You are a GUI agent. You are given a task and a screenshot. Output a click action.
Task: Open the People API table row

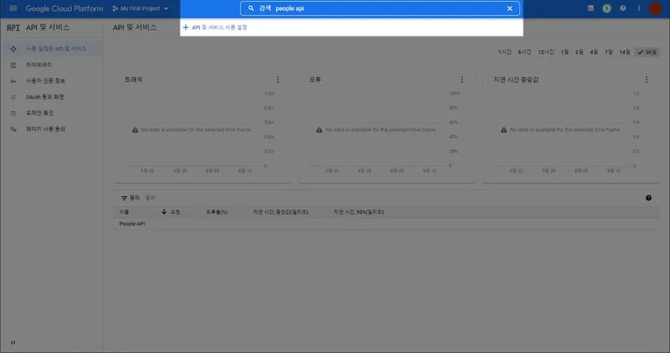pos(387,224)
